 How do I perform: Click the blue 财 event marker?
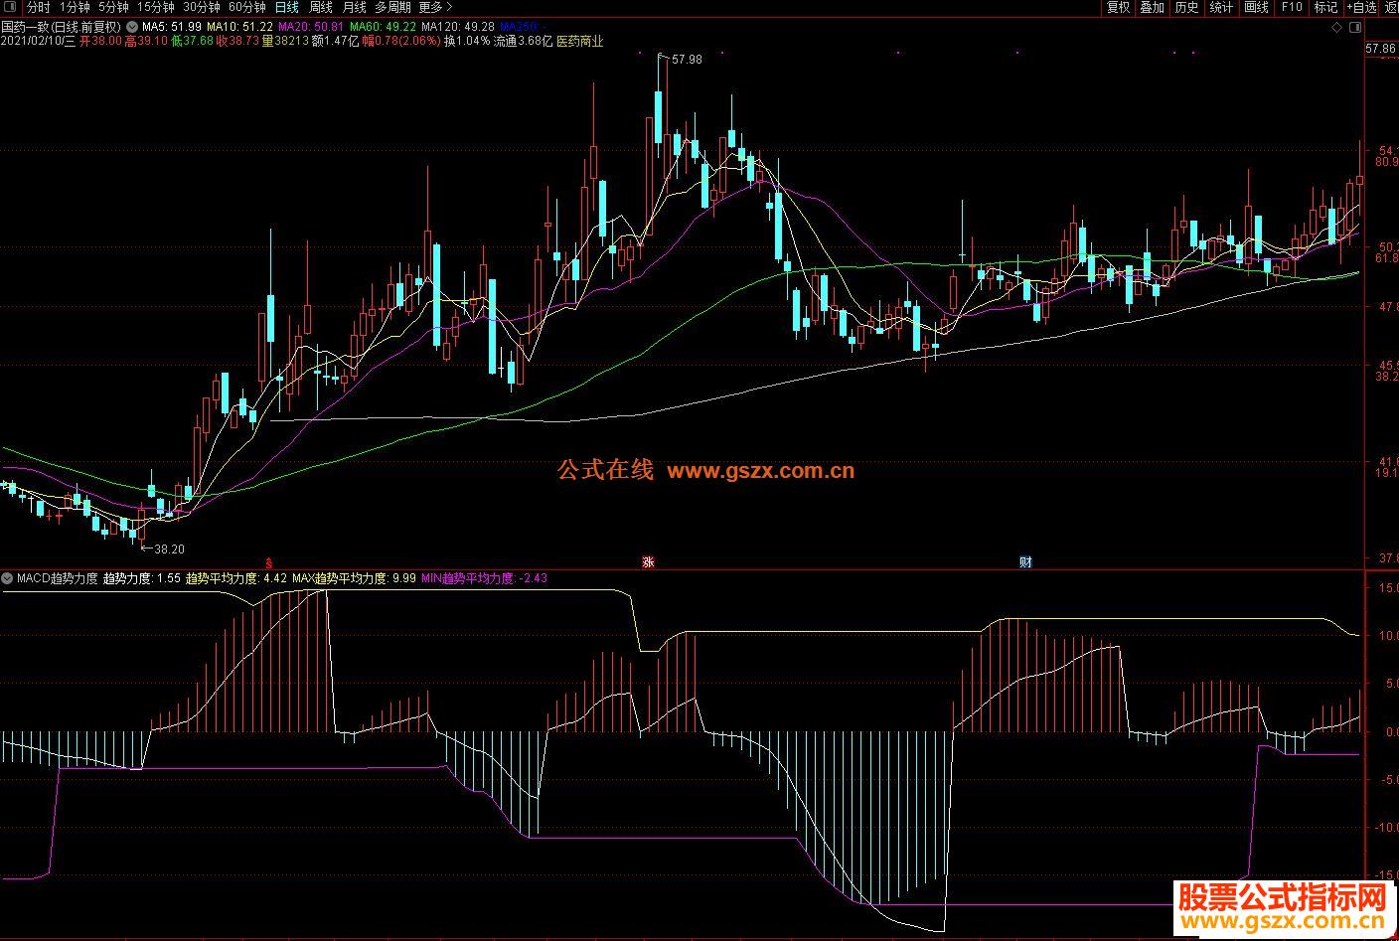click(x=1025, y=562)
